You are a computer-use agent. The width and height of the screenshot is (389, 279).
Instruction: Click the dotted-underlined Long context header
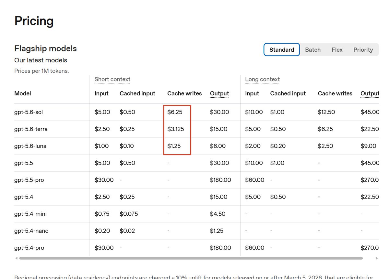[263, 80]
